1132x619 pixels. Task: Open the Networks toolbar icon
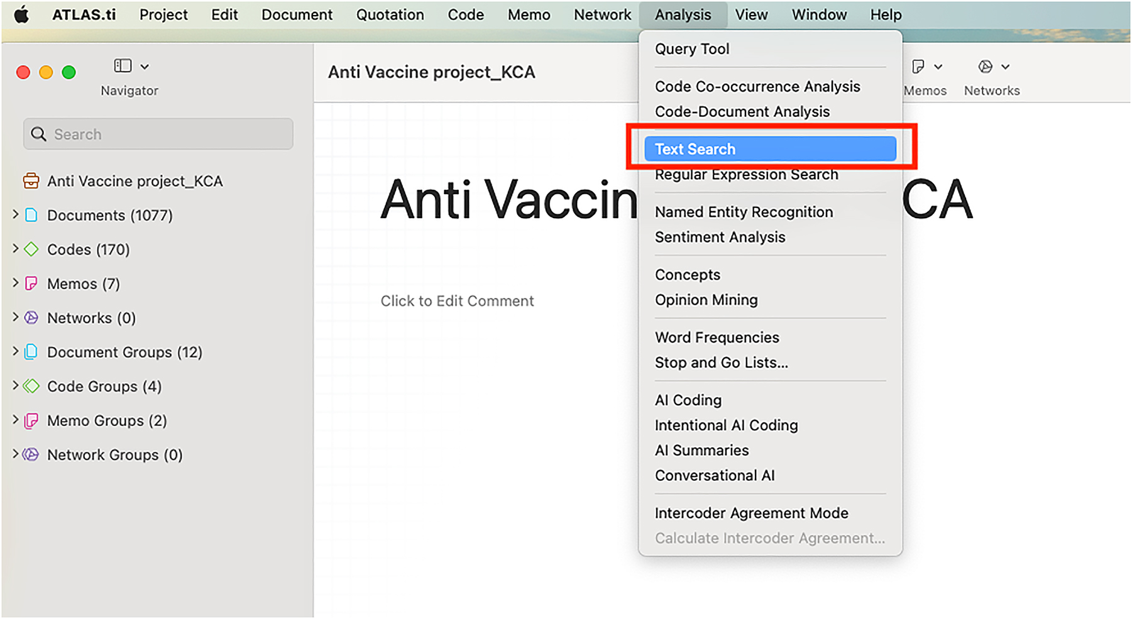click(x=985, y=67)
